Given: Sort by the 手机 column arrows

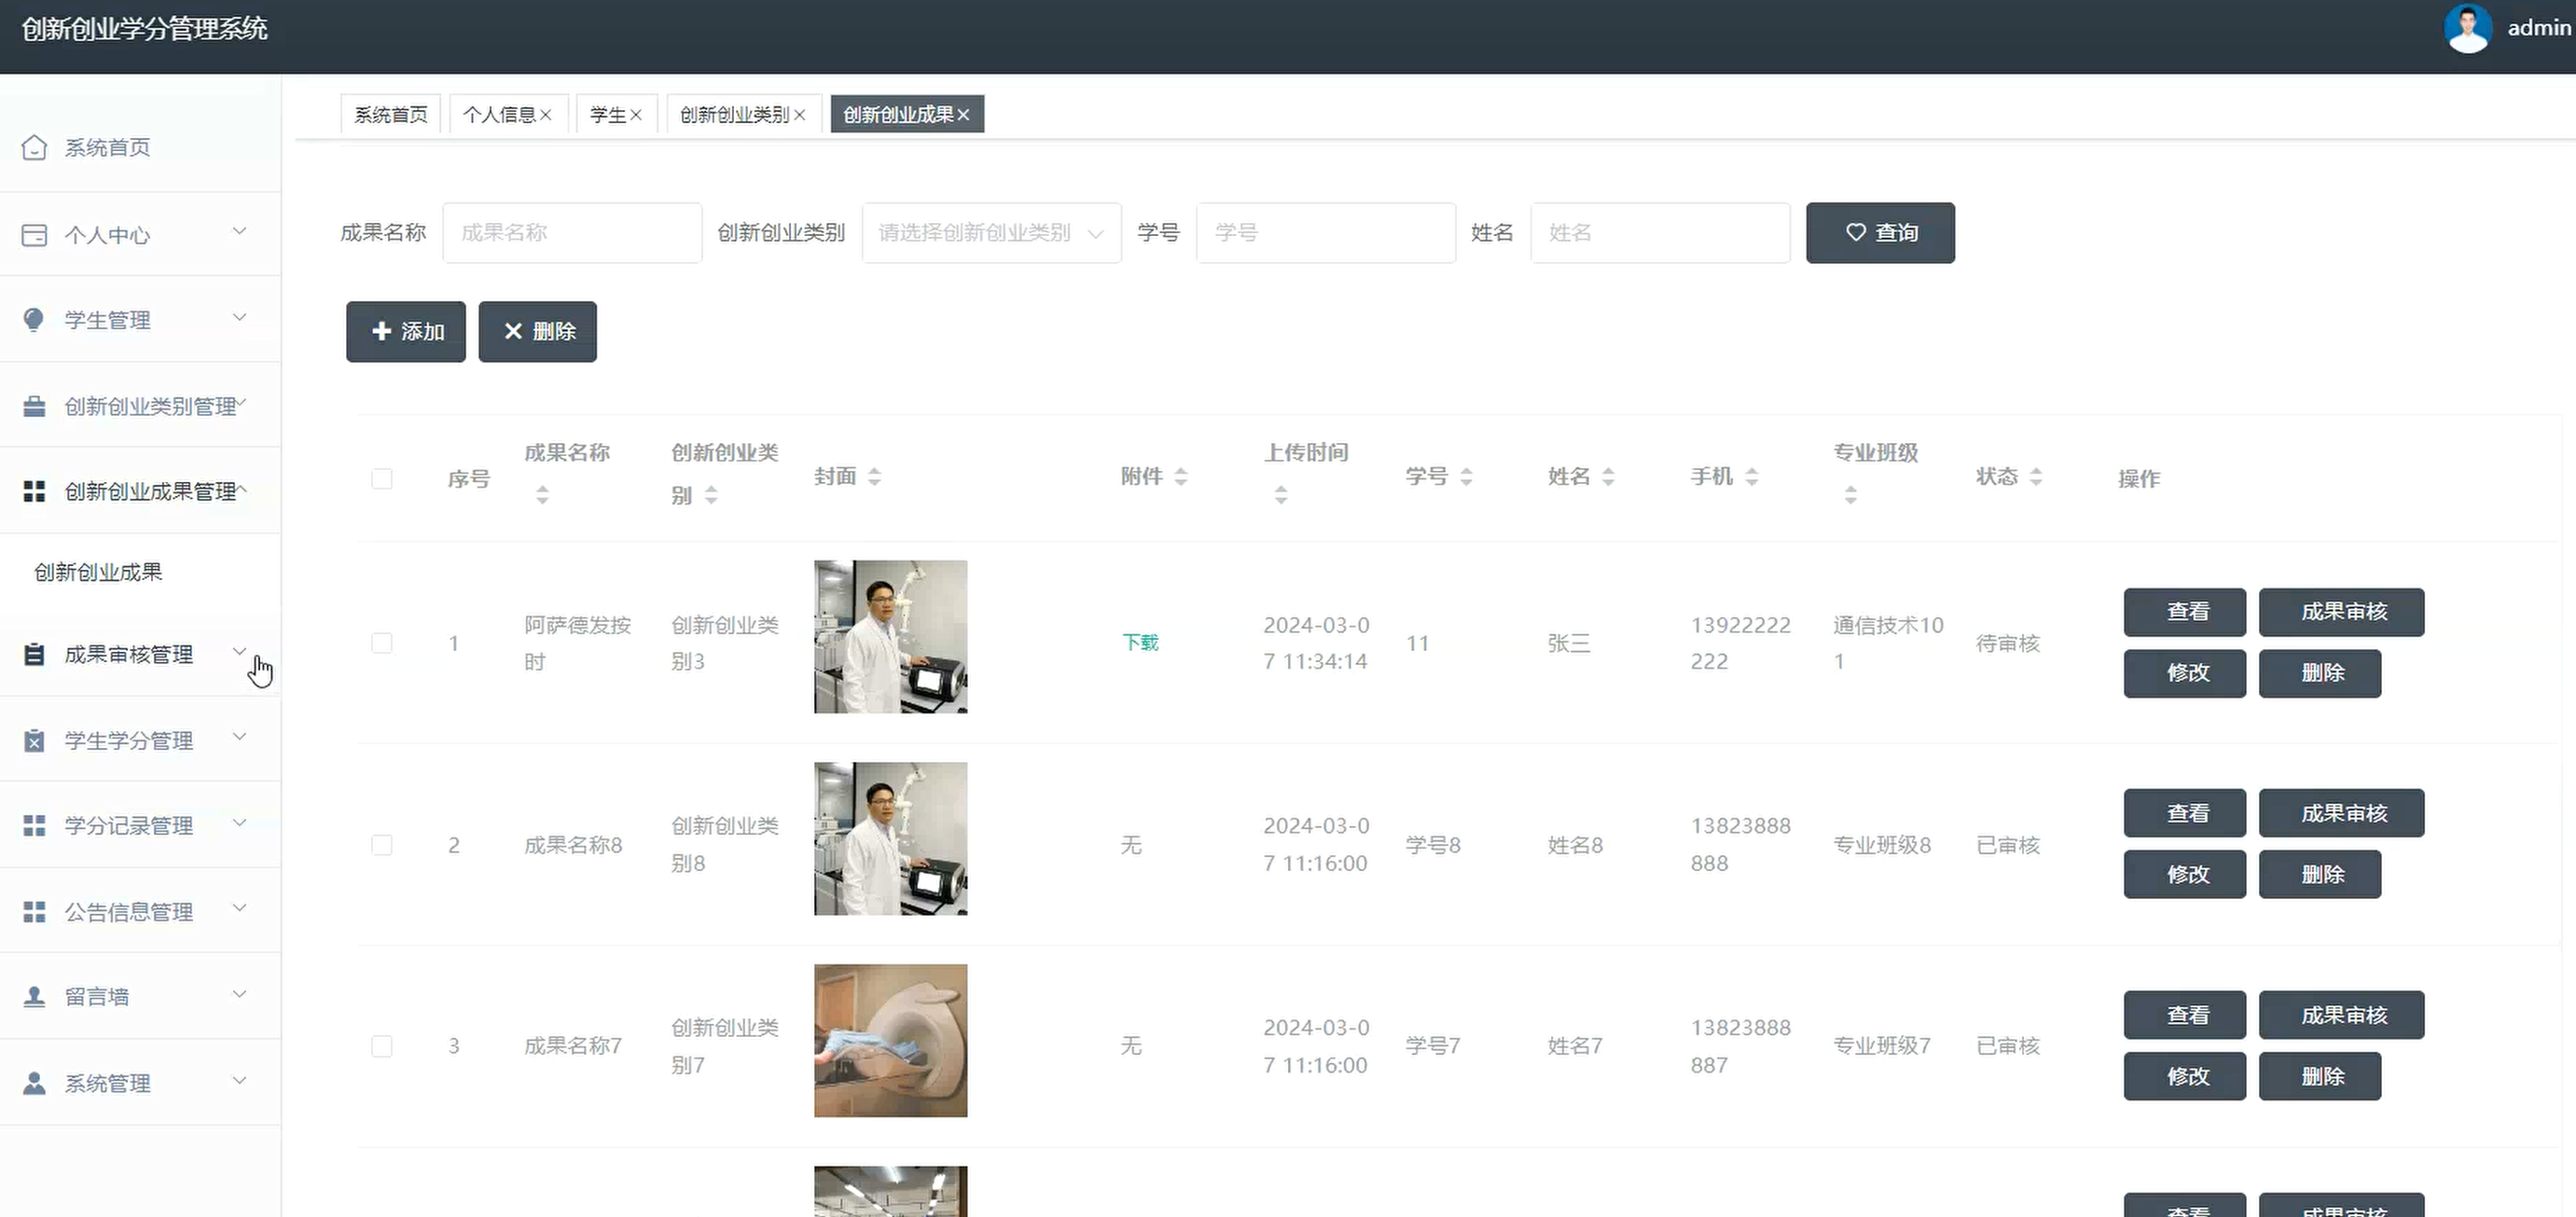Looking at the screenshot, I should click(x=1751, y=477).
